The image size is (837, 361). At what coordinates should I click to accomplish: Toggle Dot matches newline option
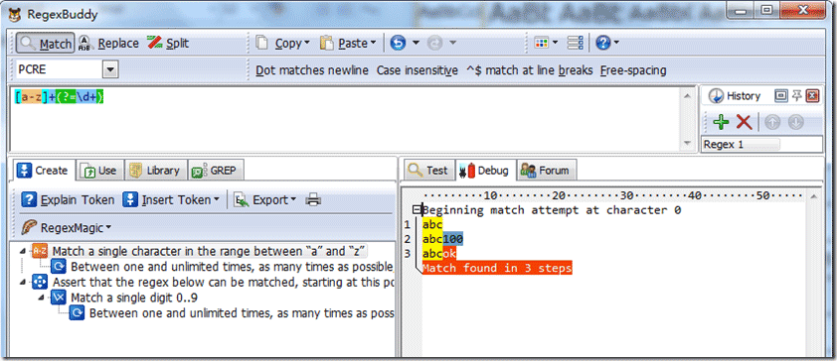pyautogui.click(x=312, y=70)
